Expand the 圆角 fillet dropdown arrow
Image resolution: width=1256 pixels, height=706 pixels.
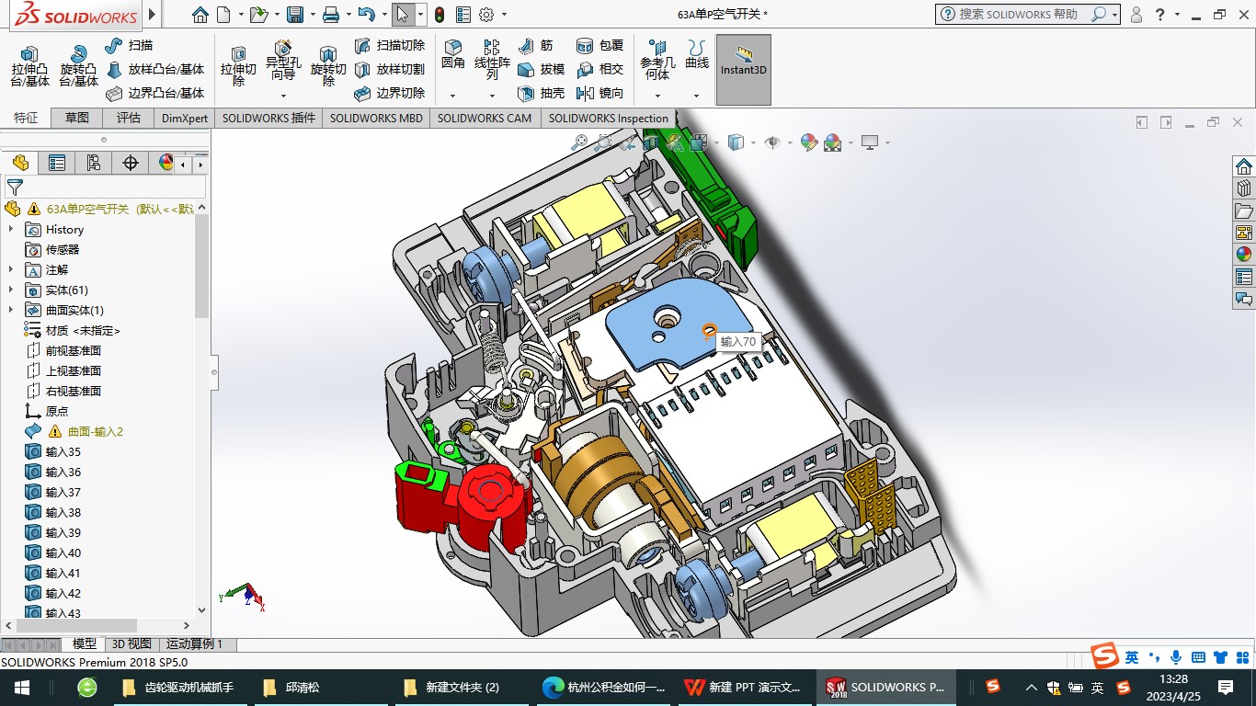point(452,96)
